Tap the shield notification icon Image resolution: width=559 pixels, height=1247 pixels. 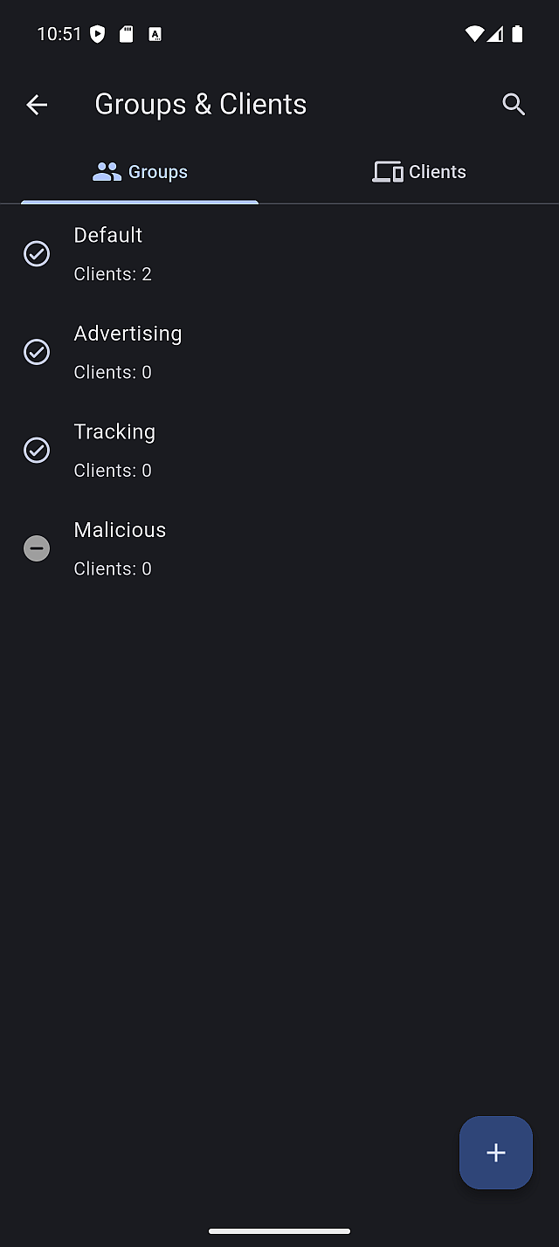pyautogui.click(x=98, y=34)
